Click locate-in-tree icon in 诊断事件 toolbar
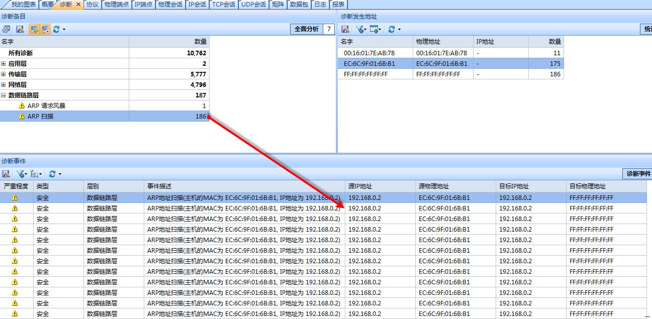 coord(35,174)
